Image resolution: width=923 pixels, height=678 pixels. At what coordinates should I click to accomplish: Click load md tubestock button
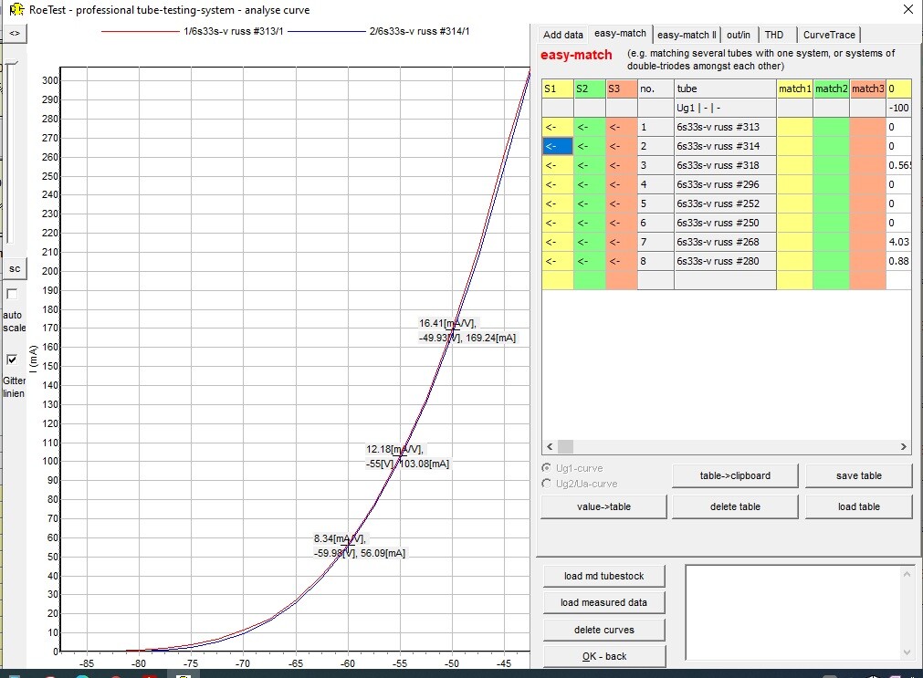(x=604, y=576)
